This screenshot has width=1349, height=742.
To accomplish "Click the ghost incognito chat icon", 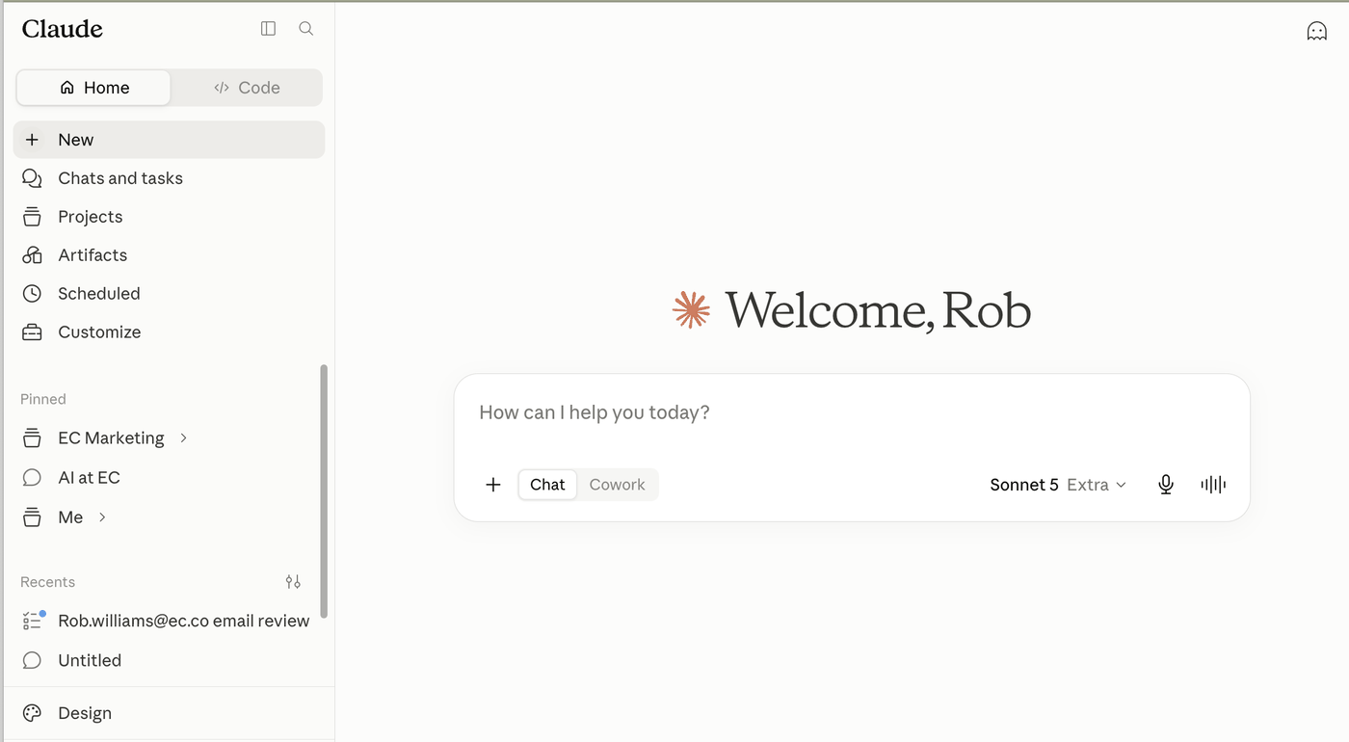I will (1316, 32).
